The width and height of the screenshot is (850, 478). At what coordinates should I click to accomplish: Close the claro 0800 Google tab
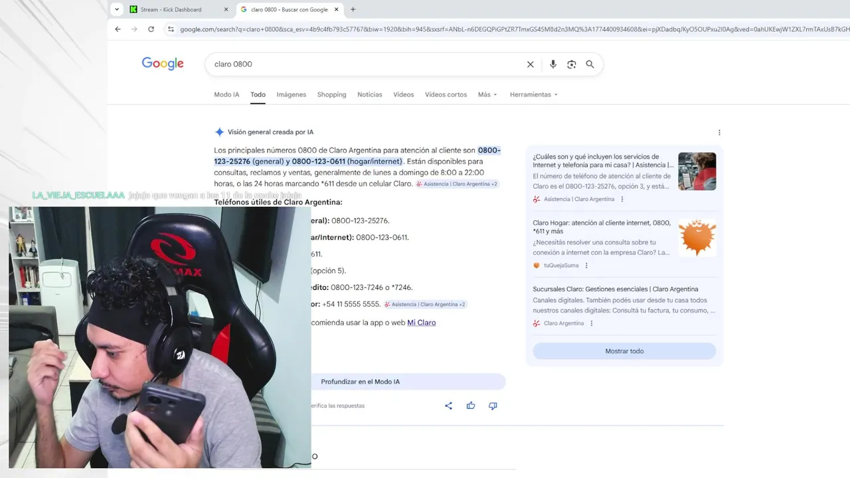(x=337, y=9)
